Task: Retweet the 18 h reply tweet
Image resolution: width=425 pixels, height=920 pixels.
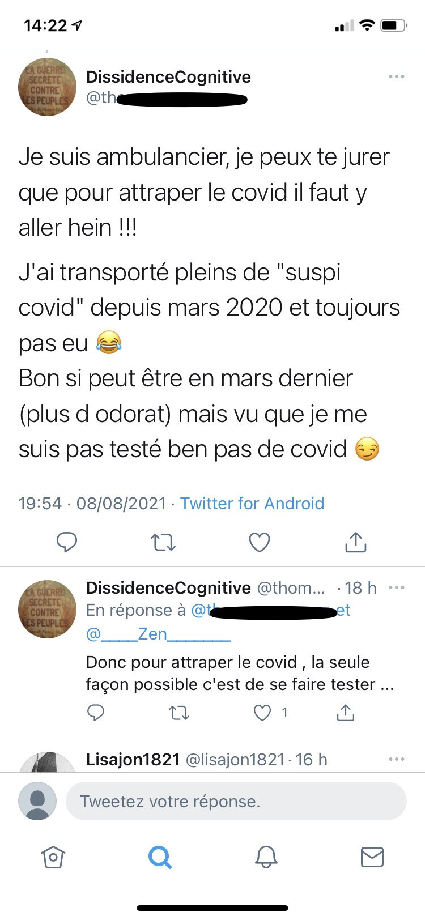Action: coord(180,712)
